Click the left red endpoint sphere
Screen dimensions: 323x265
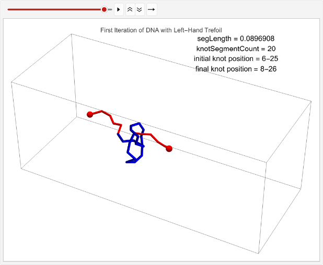90,114
